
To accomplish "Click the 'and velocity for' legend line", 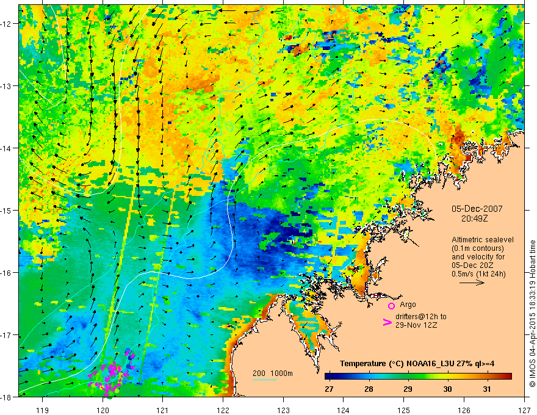I will 478,257.
